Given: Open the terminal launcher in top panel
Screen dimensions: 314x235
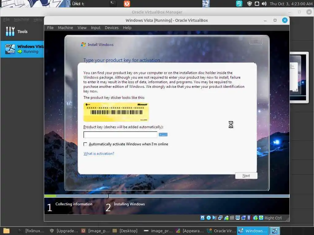Looking at the screenshot, I should (113, 3).
